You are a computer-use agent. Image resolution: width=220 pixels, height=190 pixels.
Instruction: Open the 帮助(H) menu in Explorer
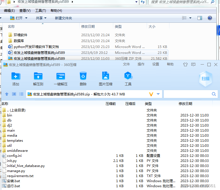coord(56,11)
